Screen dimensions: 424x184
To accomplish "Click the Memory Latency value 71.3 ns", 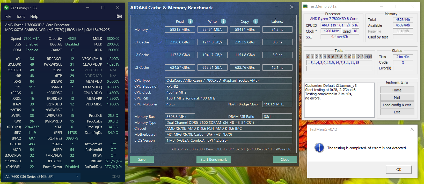I will [277, 29].
